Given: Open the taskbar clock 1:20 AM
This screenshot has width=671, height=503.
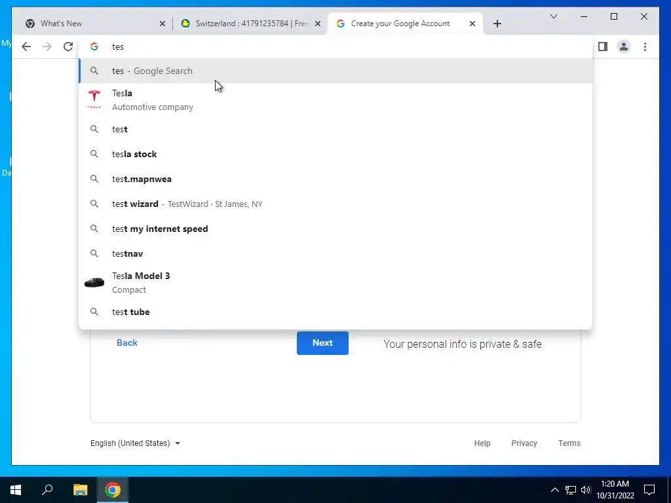Looking at the screenshot, I should pyautogui.click(x=615, y=490).
